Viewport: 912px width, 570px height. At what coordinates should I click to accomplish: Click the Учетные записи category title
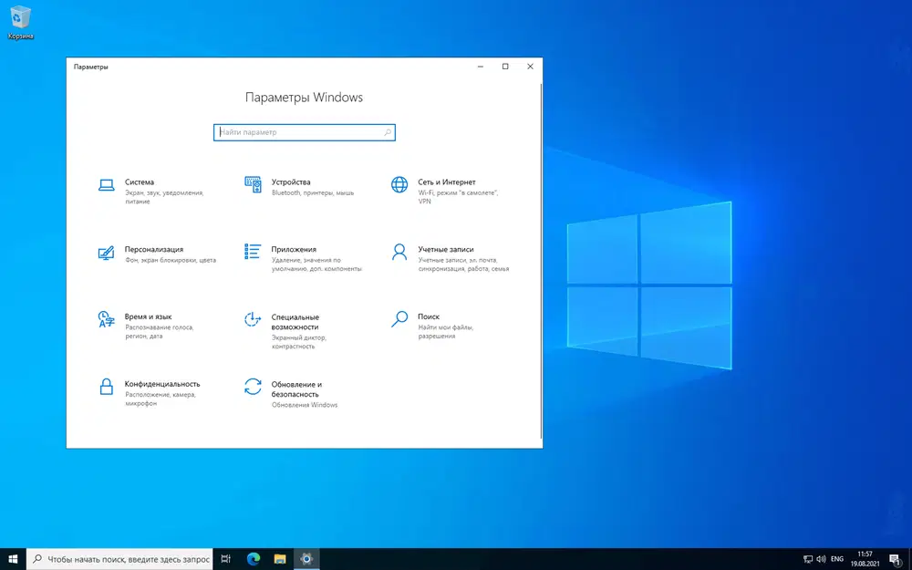point(446,250)
